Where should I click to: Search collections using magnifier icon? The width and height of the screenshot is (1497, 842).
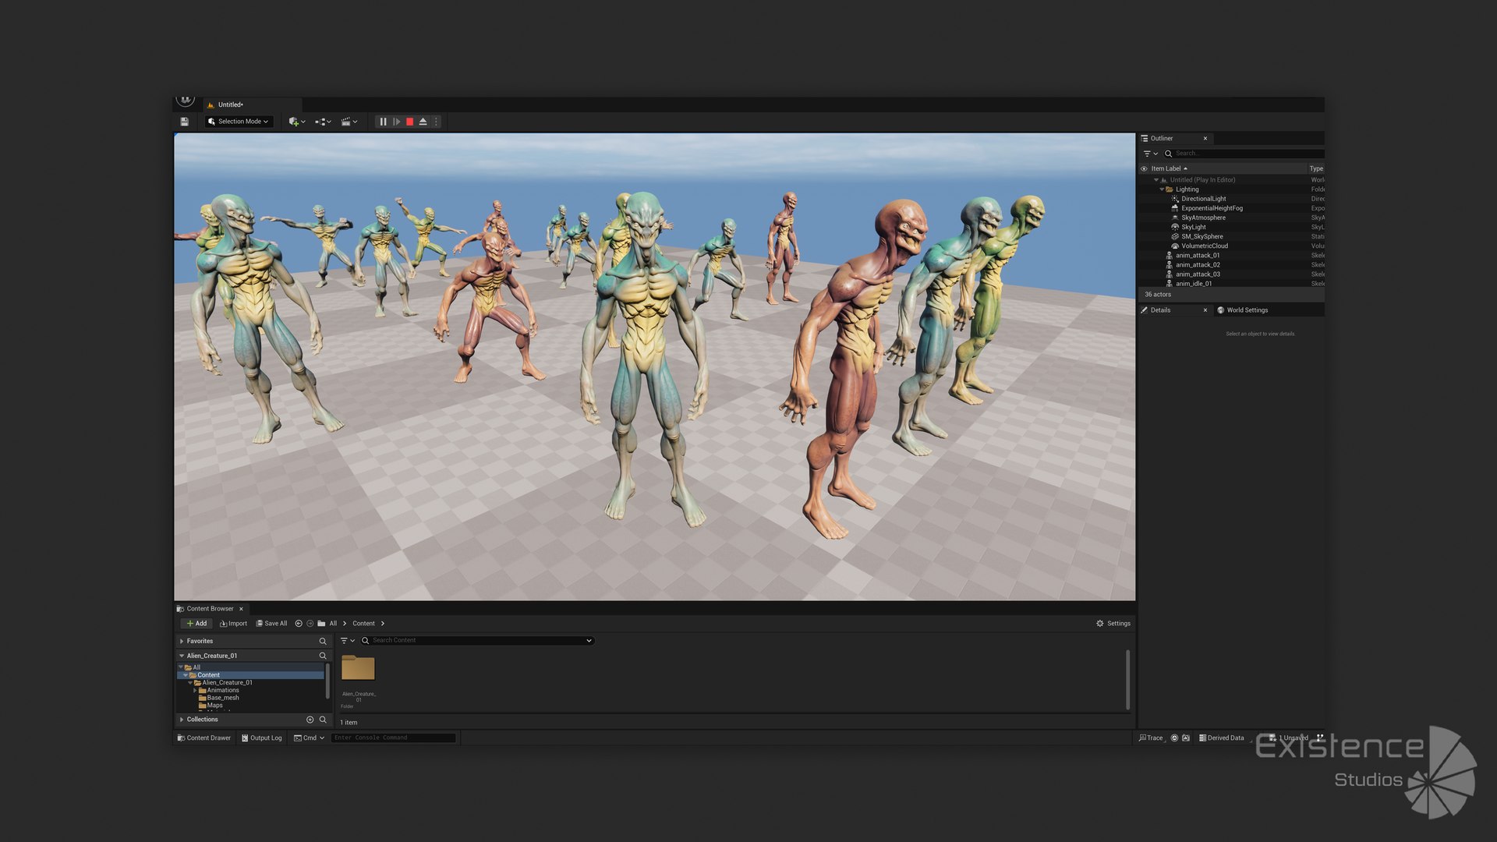[323, 720]
